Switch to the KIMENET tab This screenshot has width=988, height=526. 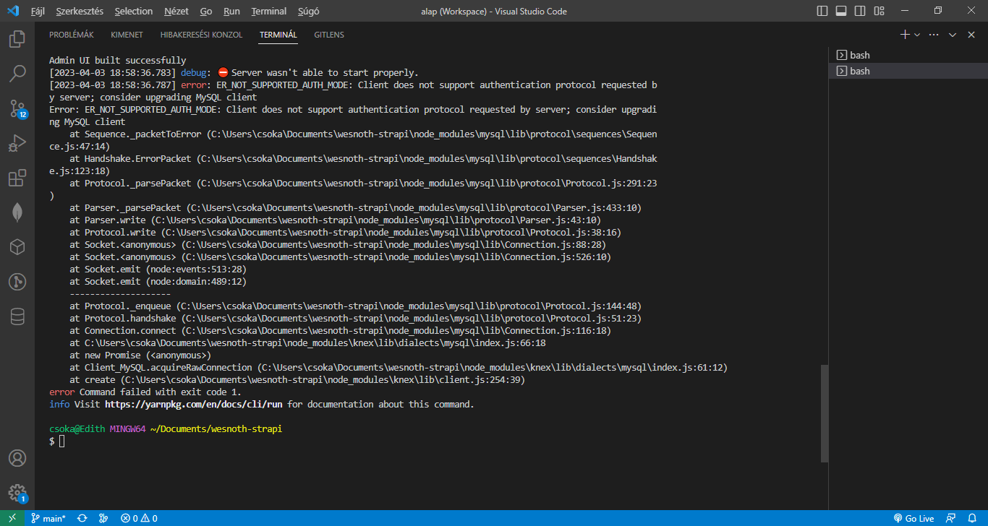[x=127, y=34]
